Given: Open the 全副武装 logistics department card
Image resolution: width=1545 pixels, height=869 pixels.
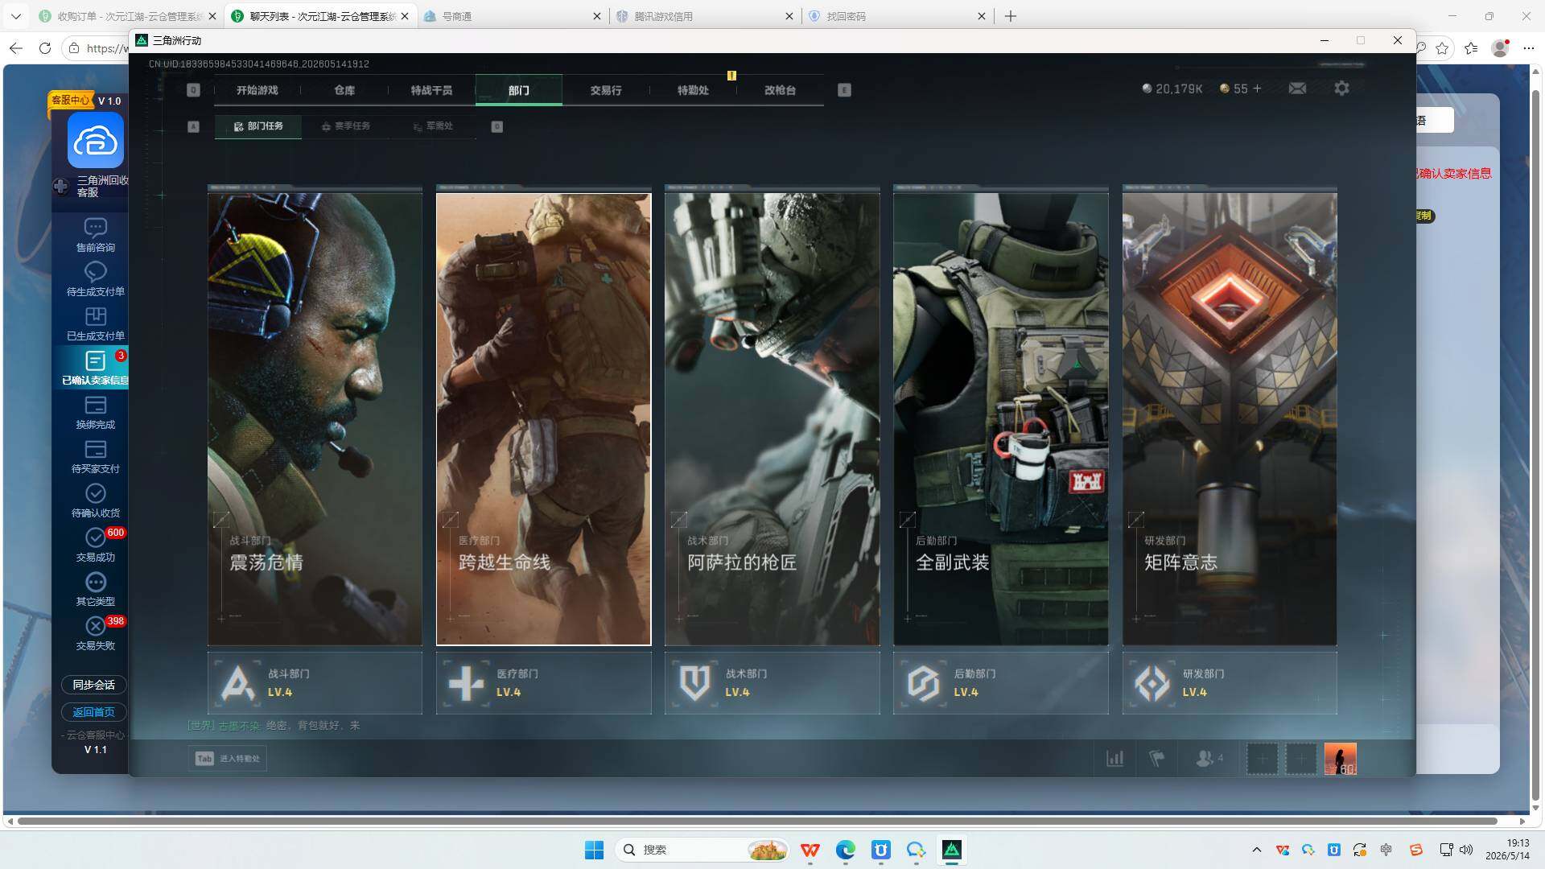Looking at the screenshot, I should (1000, 418).
